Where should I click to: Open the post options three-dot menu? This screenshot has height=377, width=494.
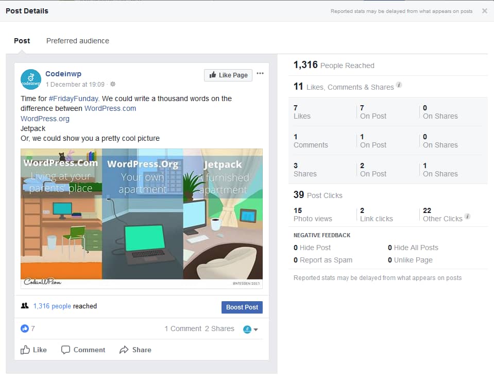[x=260, y=73]
